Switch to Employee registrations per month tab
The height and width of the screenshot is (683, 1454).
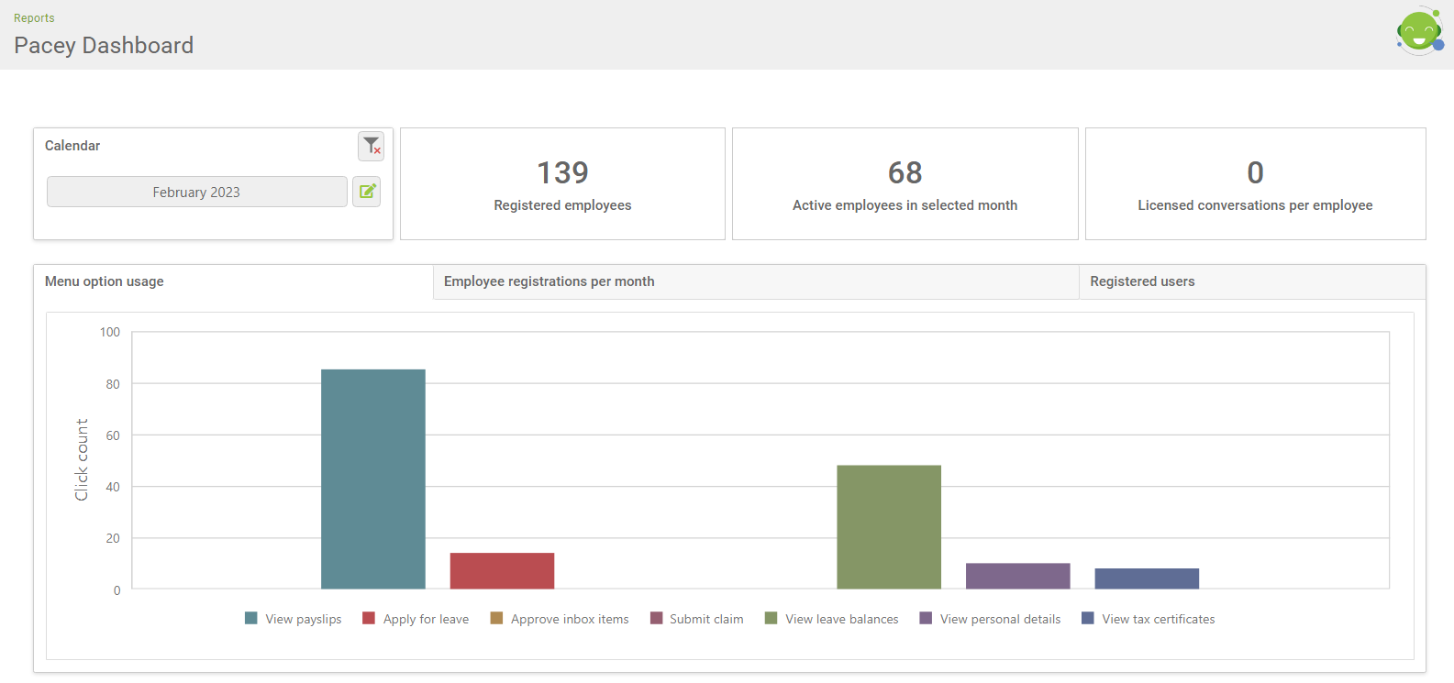click(549, 281)
